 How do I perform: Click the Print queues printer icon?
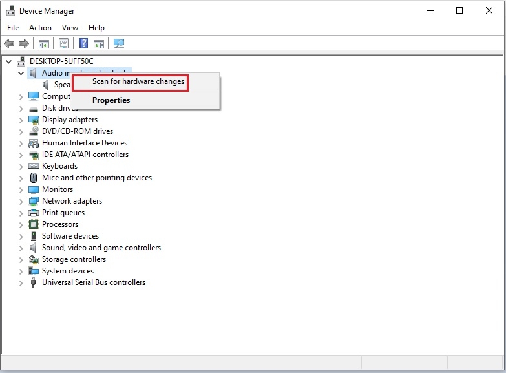click(x=34, y=213)
